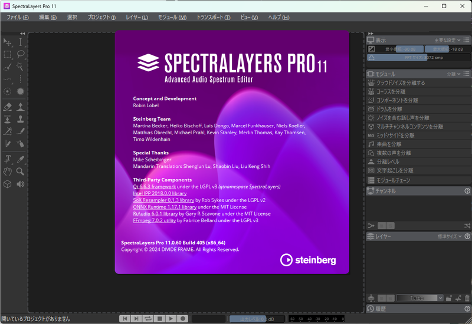Open the モジュール menu
472x324 pixels.
click(x=172, y=17)
